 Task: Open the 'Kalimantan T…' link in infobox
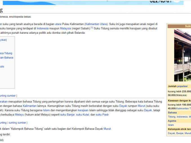click(x=184, y=108)
